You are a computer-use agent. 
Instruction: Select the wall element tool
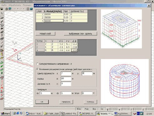(2, 25)
